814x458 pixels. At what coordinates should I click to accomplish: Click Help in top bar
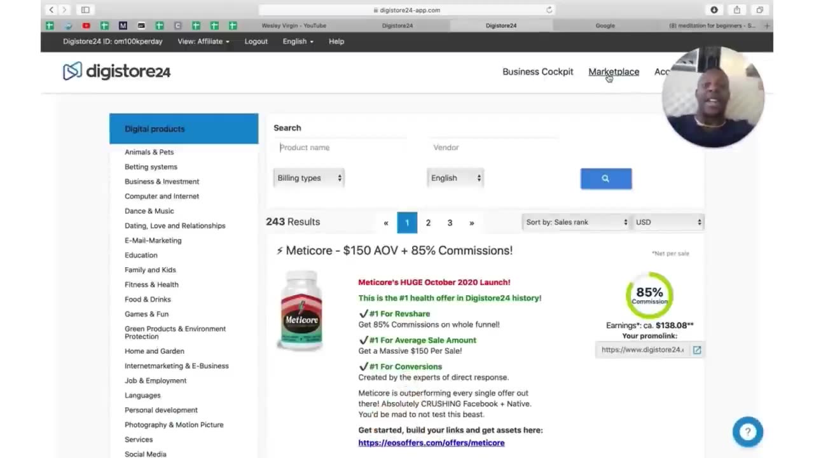pyautogui.click(x=336, y=41)
